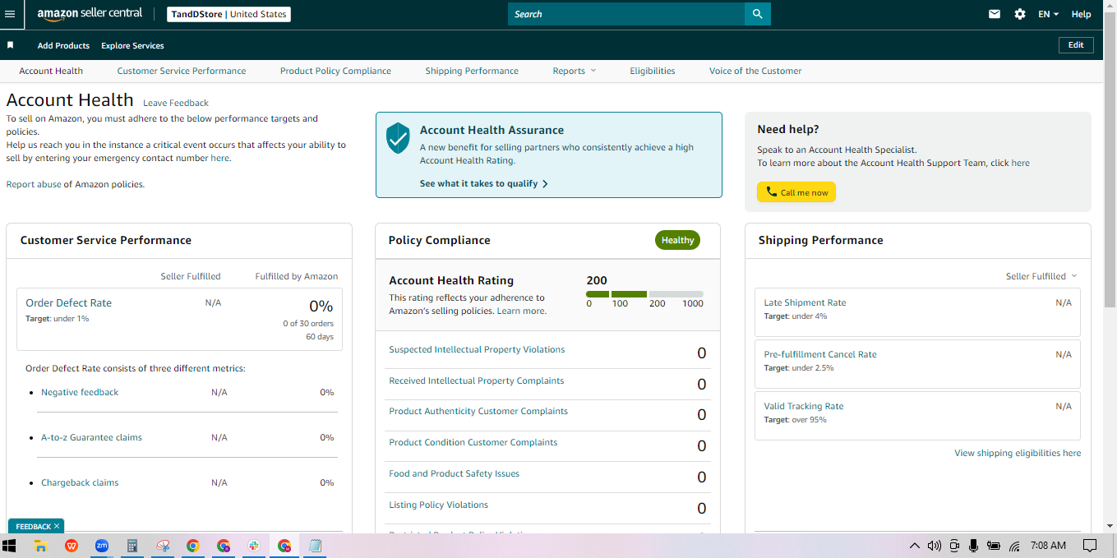Open the settings gear icon
Viewport: 1117px width, 558px height.
click(x=1020, y=14)
